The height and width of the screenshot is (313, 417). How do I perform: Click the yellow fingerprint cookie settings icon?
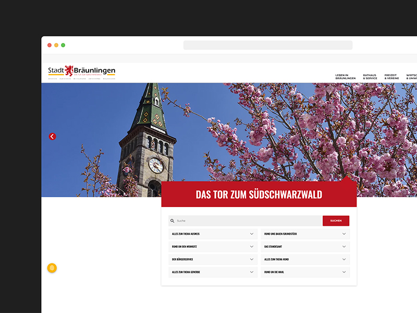coord(52,268)
